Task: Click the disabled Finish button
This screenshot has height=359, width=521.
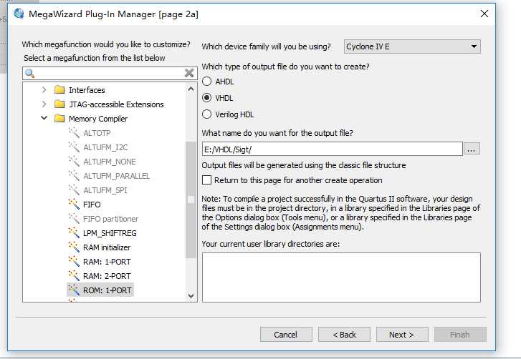Action: 460,335
